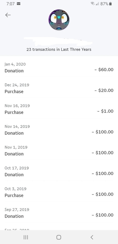118x244 pixels.
Task: Tap the back arrow at top left
Action: (x=8, y=15)
